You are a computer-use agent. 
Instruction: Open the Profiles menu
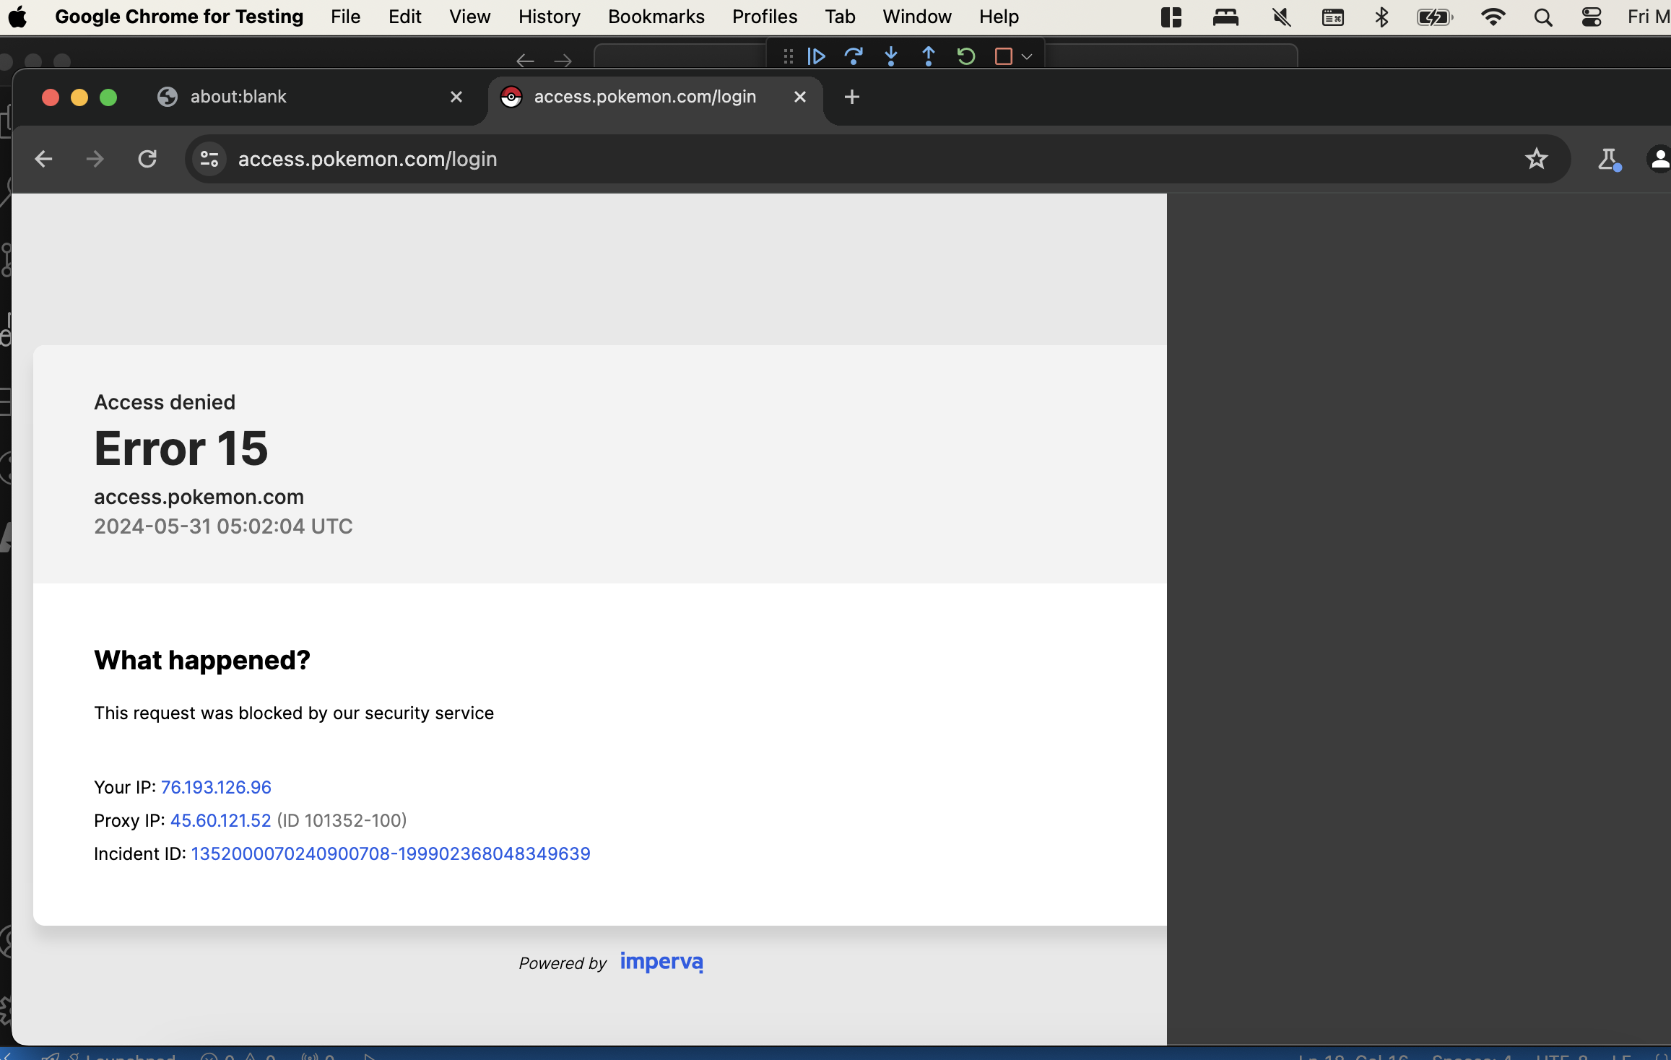pyautogui.click(x=765, y=17)
